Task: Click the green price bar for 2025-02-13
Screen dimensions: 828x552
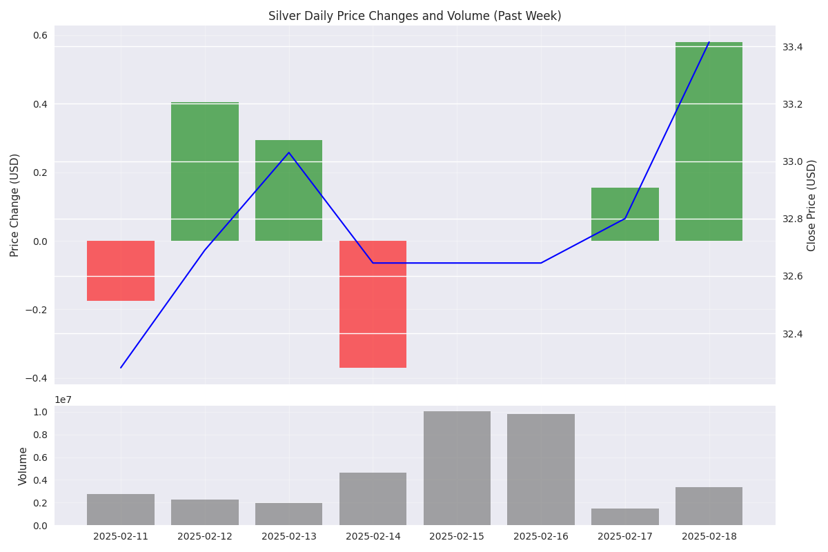Action: point(288,190)
